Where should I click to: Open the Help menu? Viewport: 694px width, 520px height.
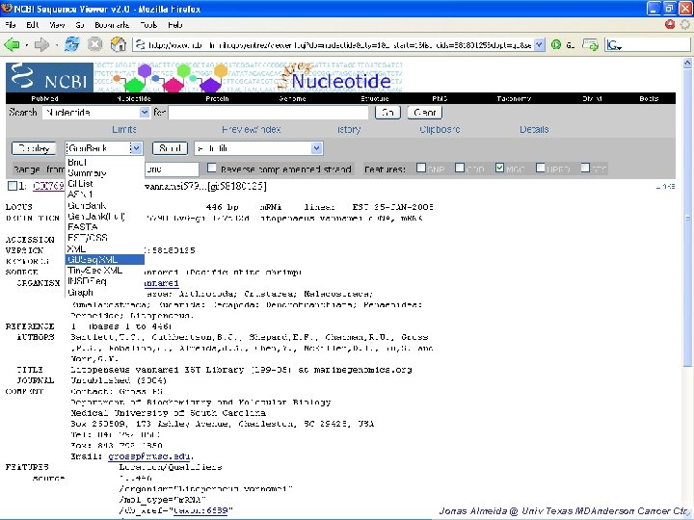(x=174, y=25)
